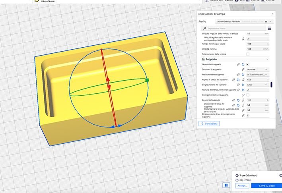The height and width of the screenshot is (193, 282).
Task: Click the pause slicing button
Action: point(226,185)
